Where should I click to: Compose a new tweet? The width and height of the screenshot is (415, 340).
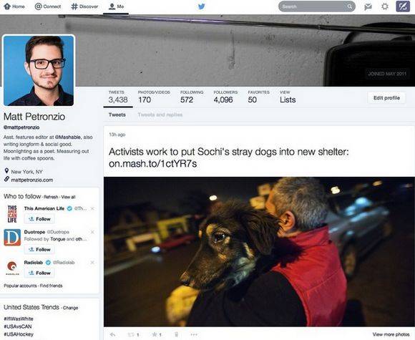coord(403,6)
